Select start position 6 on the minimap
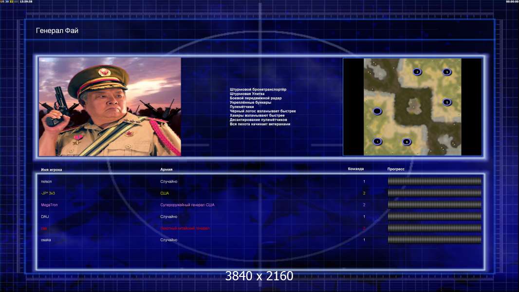Screen dimensions: 519x292 [407, 142]
